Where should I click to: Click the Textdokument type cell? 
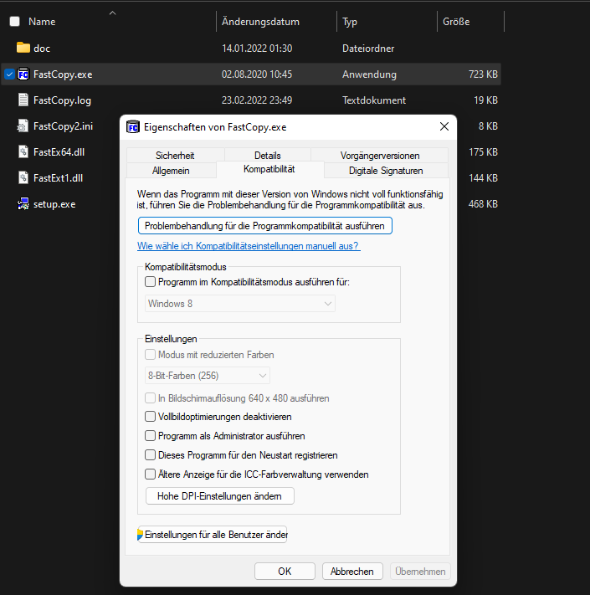pyautogui.click(x=374, y=100)
